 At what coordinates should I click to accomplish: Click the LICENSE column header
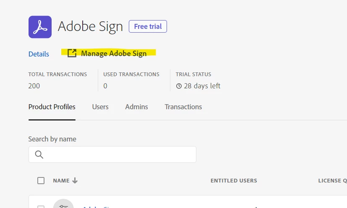click(331, 181)
